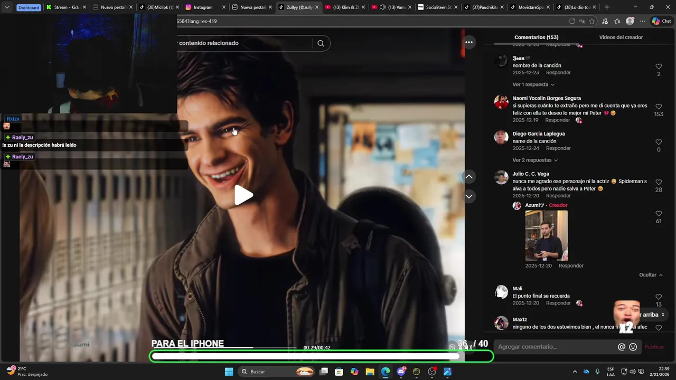676x380 pixels.
Task: Open the favorites list icon in the toolbar
Action: click(617, 21)
